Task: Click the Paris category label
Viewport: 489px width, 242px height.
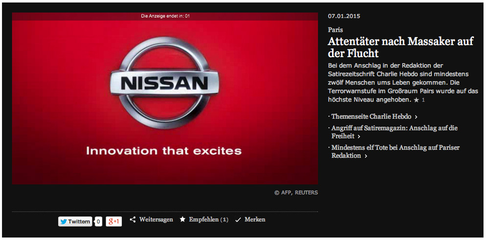Action: (335, 30)
